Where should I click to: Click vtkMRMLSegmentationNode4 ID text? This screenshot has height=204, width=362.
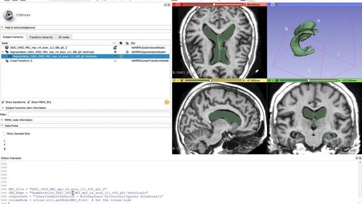coord(148,52)
